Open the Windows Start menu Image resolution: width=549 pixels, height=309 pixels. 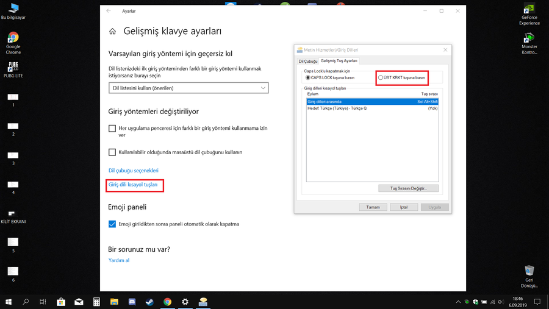point(9,302)
